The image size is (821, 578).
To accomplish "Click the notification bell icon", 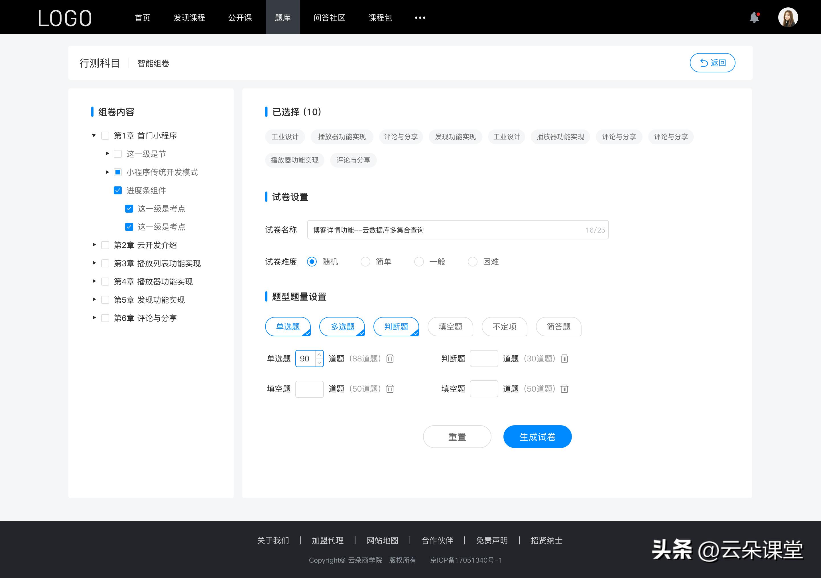I will (x=755, y=17).
